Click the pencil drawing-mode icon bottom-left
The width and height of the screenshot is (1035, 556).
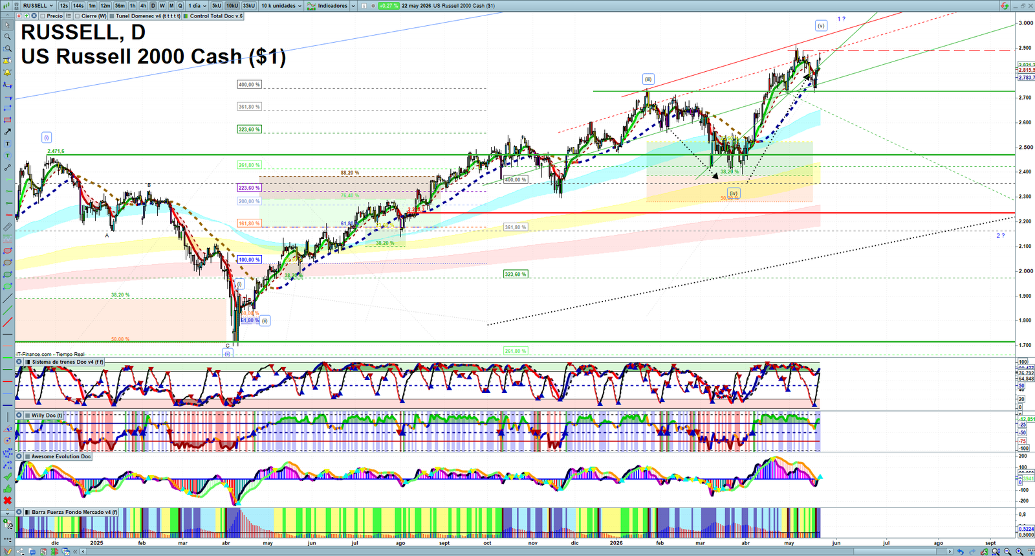tap(7, 551)
